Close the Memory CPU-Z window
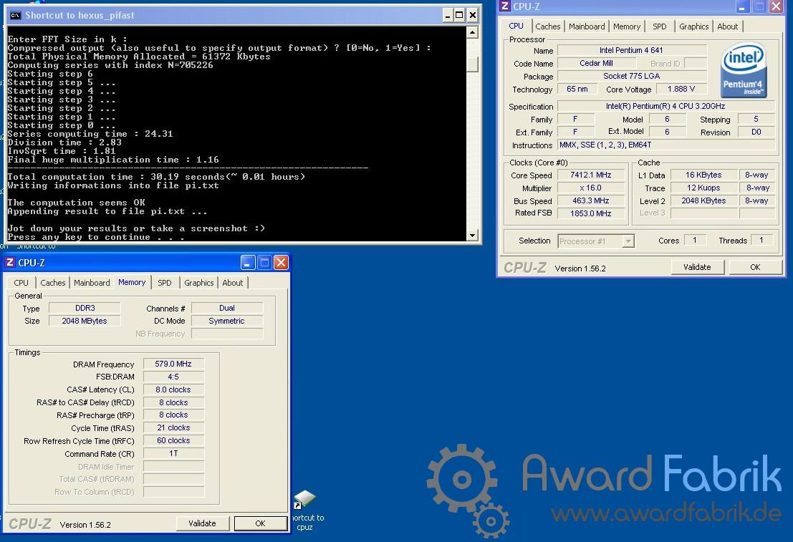Screen dimensions: 793x542 click(x=281, y=262)
